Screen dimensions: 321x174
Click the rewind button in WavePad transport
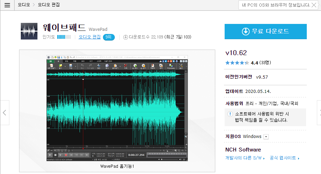tap(76, 155)
